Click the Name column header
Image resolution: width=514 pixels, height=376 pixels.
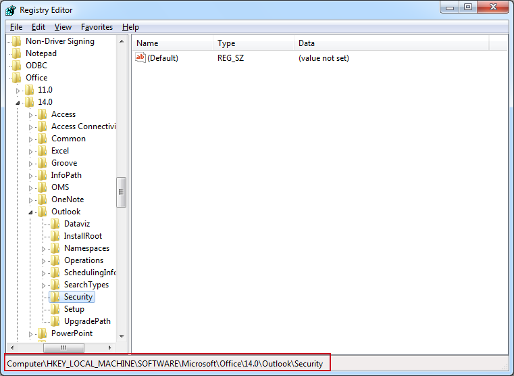pyautogui.click(x=173, y=43)
